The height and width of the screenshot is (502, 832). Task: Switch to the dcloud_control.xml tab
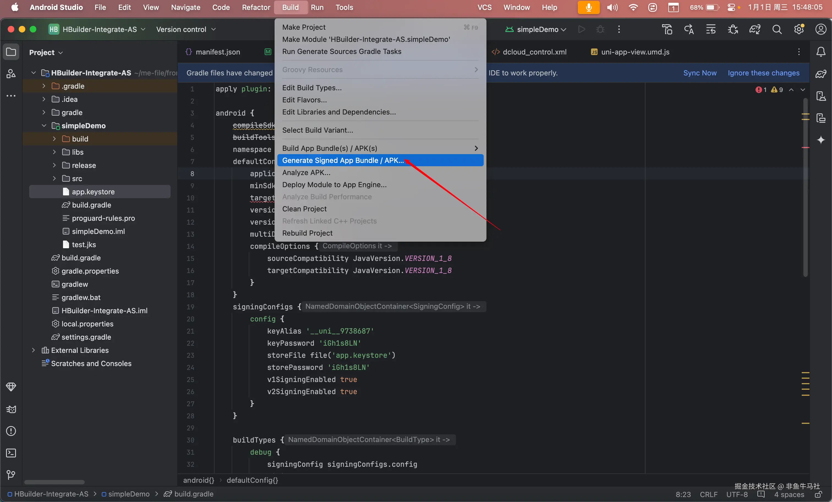click(534, 52)
